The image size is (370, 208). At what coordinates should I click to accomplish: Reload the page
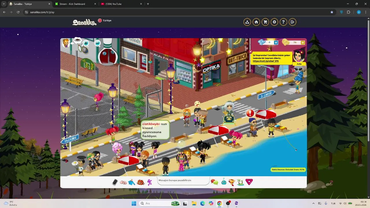(18, 12)
